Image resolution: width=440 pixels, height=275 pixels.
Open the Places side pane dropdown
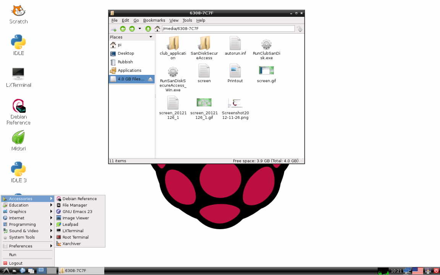pos(151,37)
